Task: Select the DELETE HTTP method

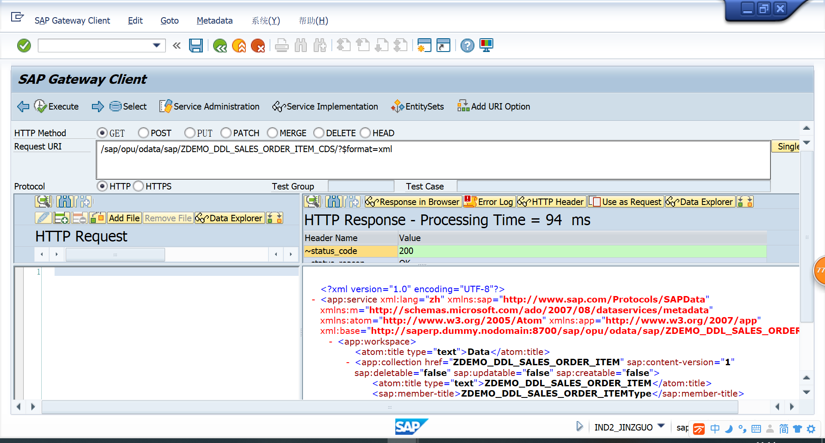Action: tap(318, 133)
